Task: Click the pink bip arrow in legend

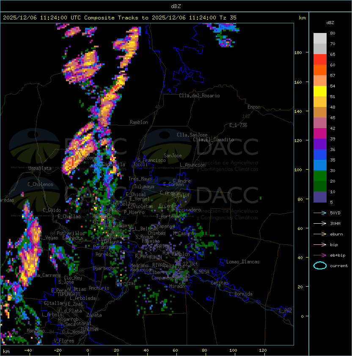Action: pos(320,244)
